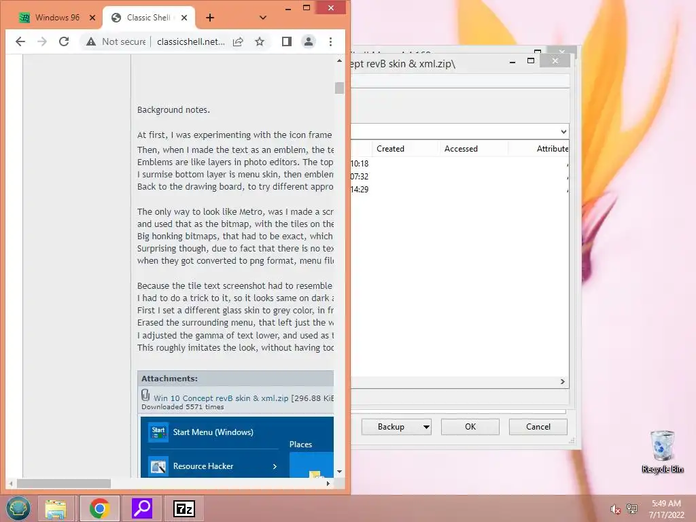Image resolution: width=696 pixels, height=522 pixels.
Task: Click page scroll-down arrow
Action: tap(340, 472)
